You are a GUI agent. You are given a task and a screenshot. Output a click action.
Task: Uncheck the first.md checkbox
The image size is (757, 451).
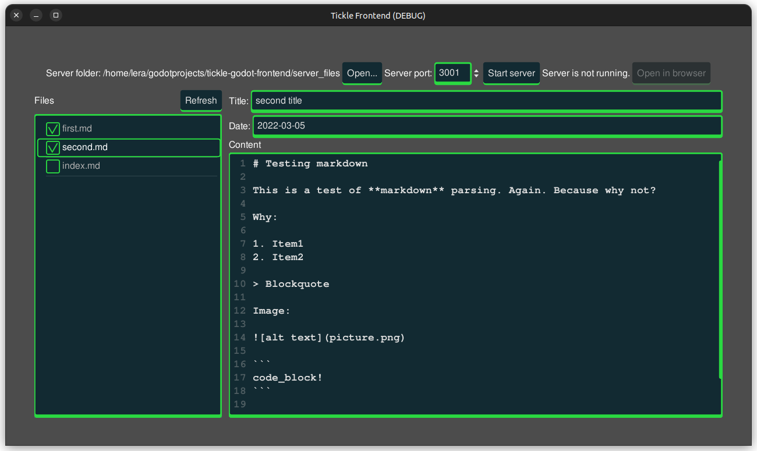coord(53,129)
